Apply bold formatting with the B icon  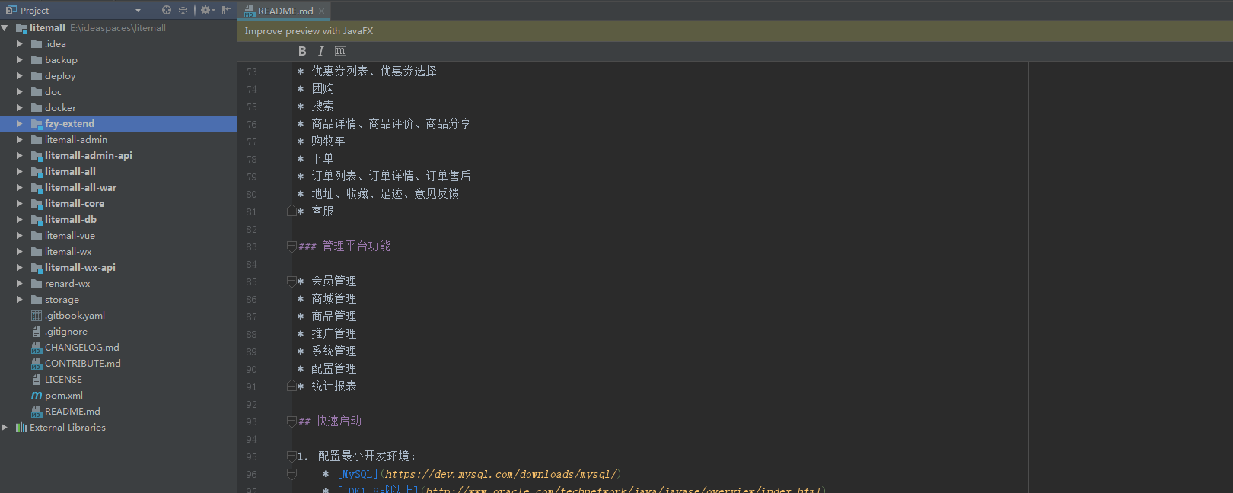coord(302,51)
